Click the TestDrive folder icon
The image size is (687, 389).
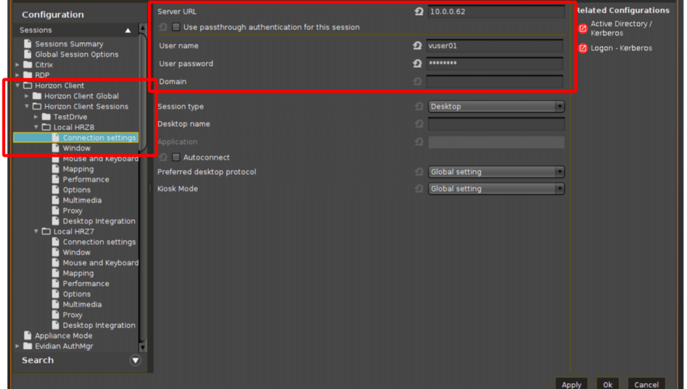(46, 117)
